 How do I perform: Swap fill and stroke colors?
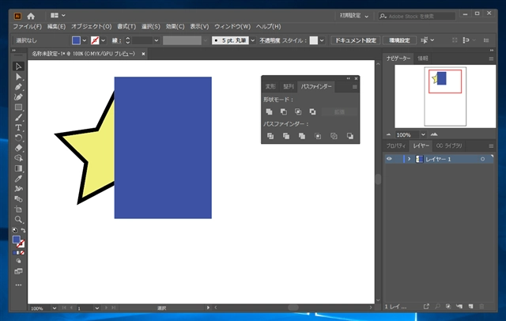pos(23,230)
